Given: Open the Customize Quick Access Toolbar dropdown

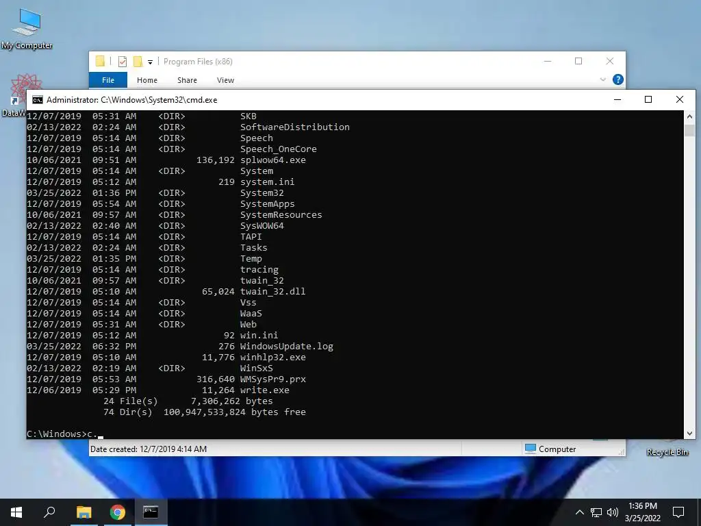Looking at the screenshot, I should click(x=150, y=62).
